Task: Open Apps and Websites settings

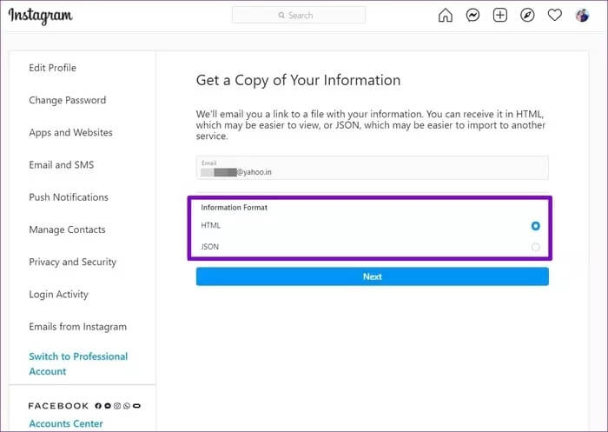Action: (x=70, y=132)
